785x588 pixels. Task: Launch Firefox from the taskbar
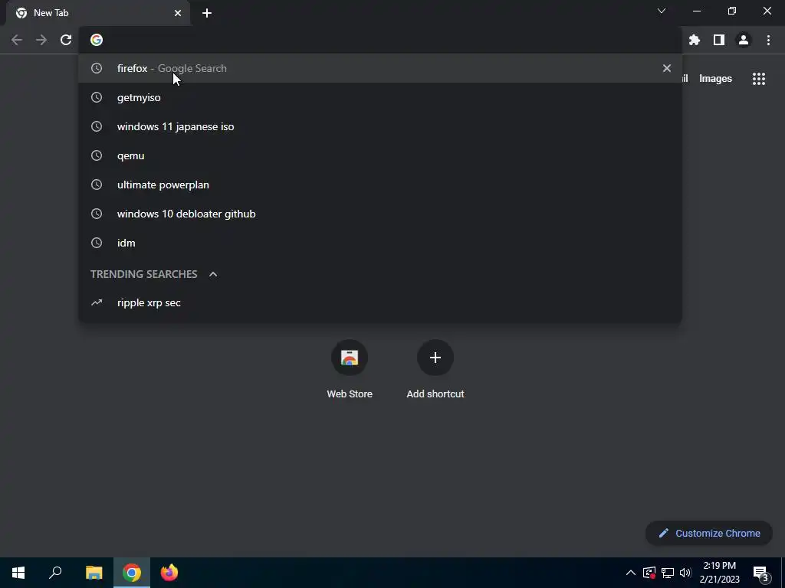169,573
